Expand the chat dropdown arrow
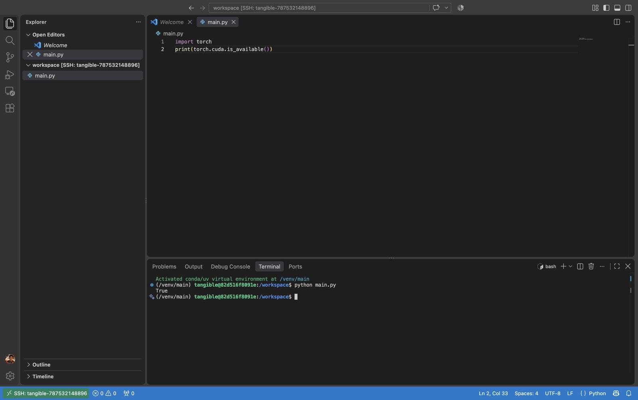Screen dimensions: 638x400 coord(446,8)
